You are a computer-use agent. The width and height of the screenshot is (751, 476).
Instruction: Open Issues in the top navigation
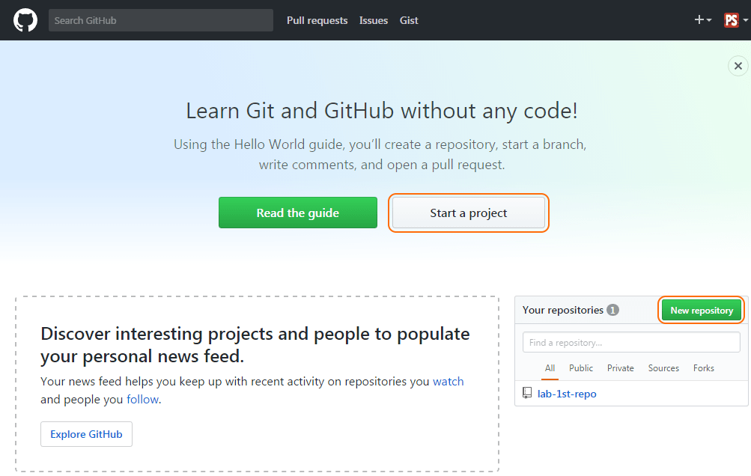pos(374,21)
